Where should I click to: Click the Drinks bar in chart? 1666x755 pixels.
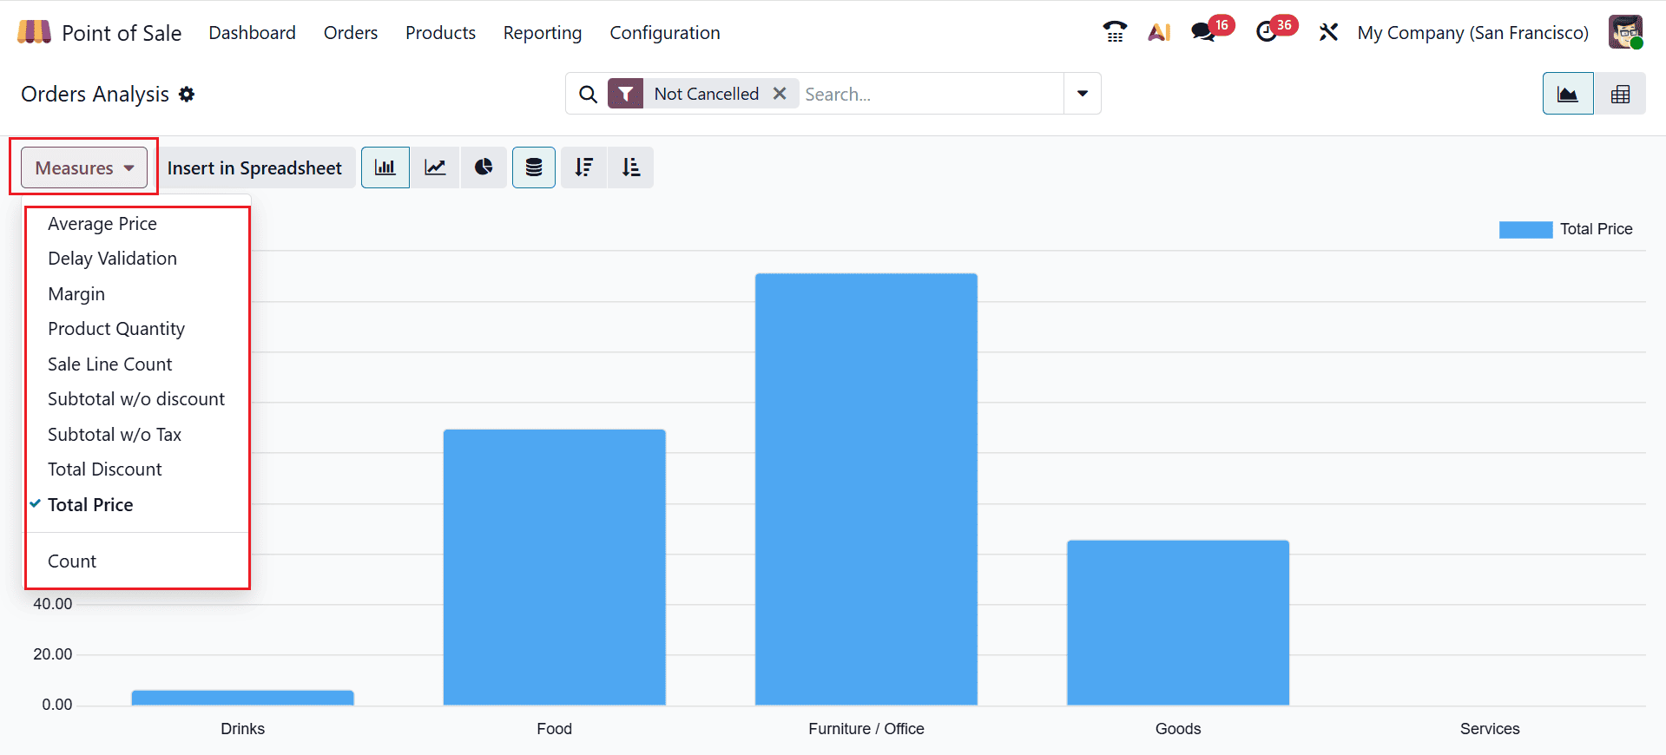pos(242,698)
